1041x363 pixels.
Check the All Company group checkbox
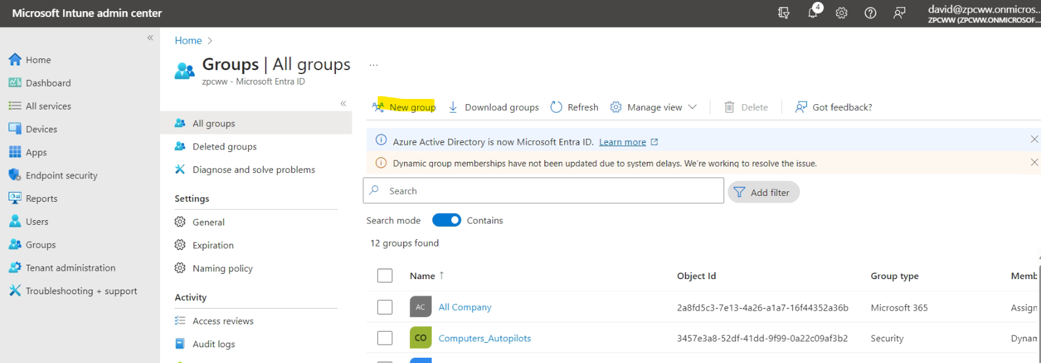pos(385,307)
